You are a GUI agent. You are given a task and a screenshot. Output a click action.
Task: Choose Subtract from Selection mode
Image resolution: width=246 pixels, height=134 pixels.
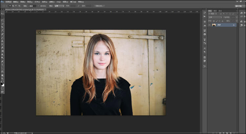(x=16, y=6)
